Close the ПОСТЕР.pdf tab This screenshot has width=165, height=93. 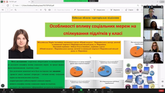[29, 2]
